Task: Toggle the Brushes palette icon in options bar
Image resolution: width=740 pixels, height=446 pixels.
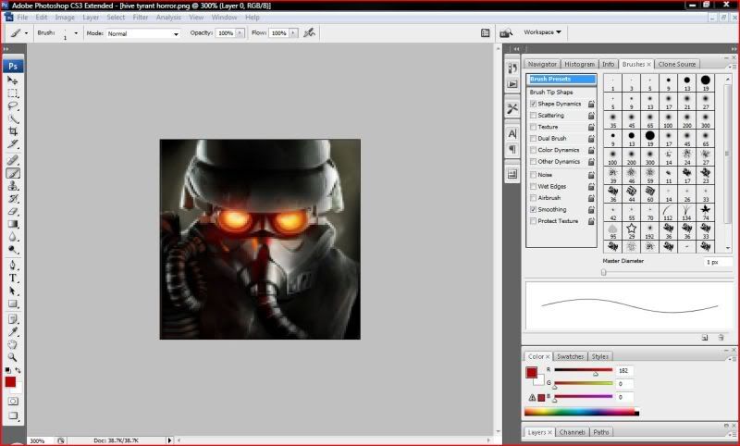Action: pos(485,32)
